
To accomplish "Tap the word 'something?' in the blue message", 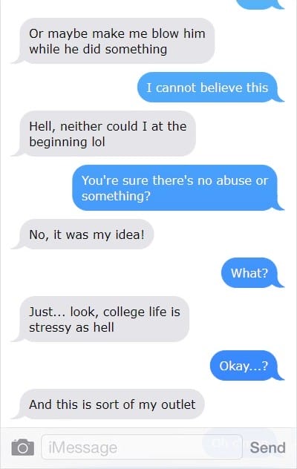I will [116, 196].
